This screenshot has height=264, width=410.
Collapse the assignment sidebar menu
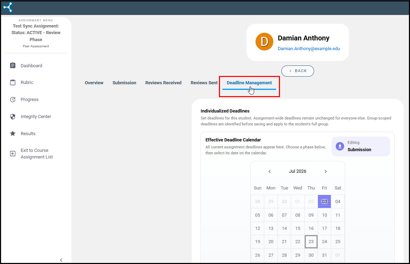tap(61, 260)
